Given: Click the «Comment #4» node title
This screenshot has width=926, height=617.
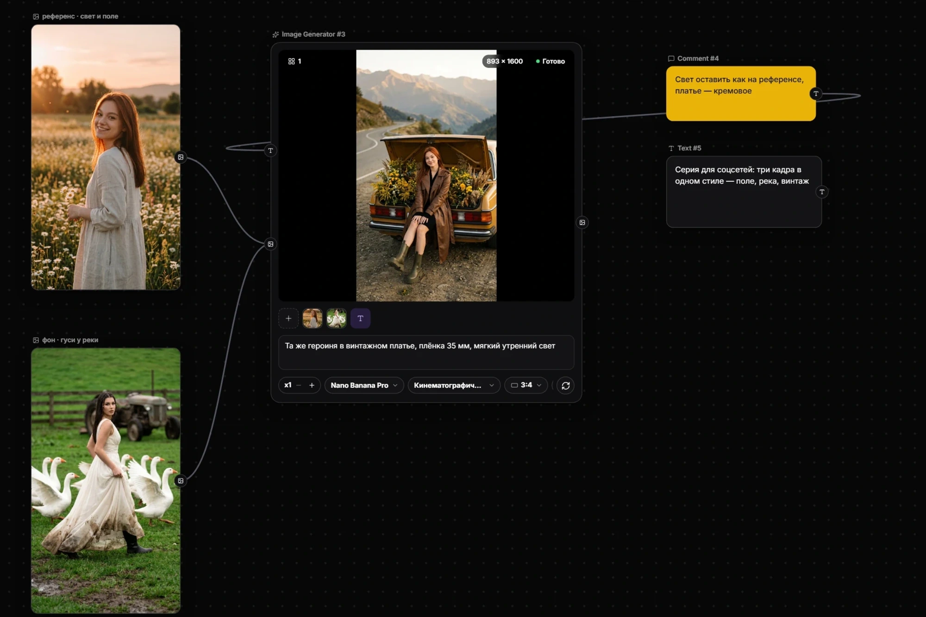Looking at the screenshot, I should [x=698, y=58].
